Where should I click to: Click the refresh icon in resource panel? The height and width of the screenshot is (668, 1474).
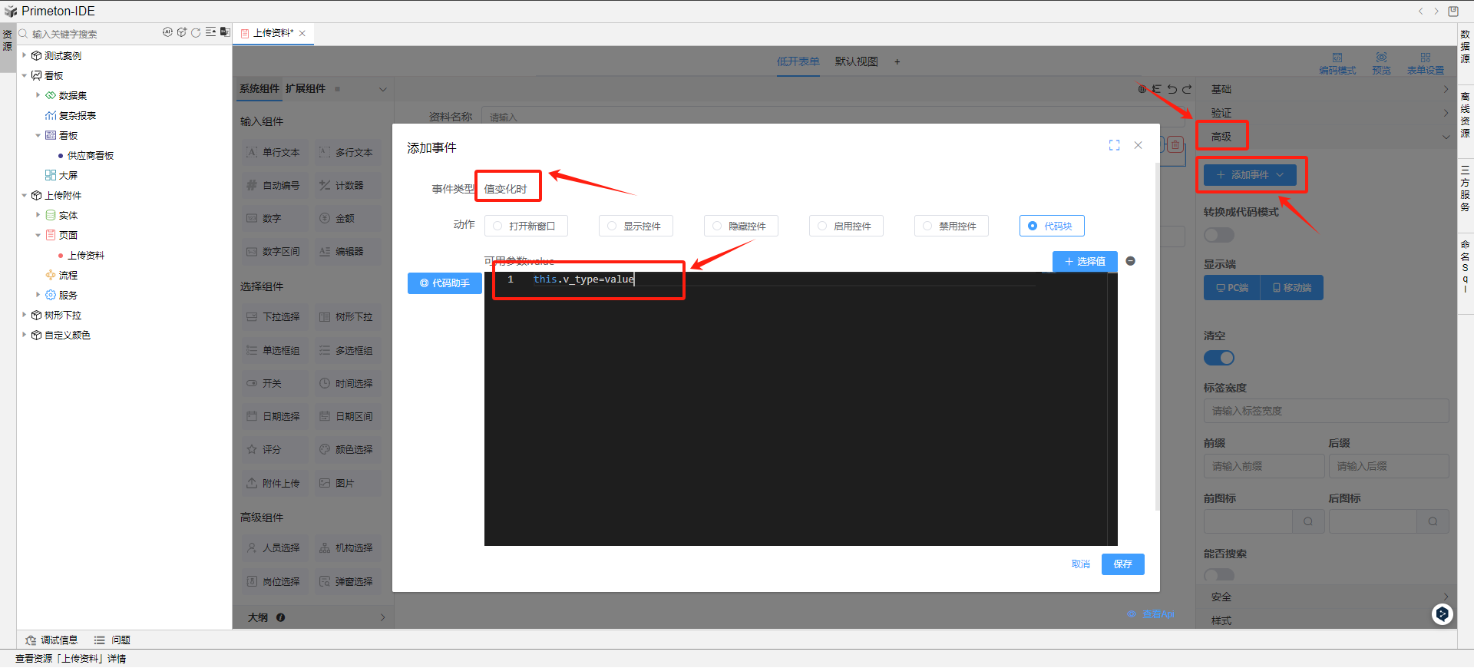click(x=196, y=32)
